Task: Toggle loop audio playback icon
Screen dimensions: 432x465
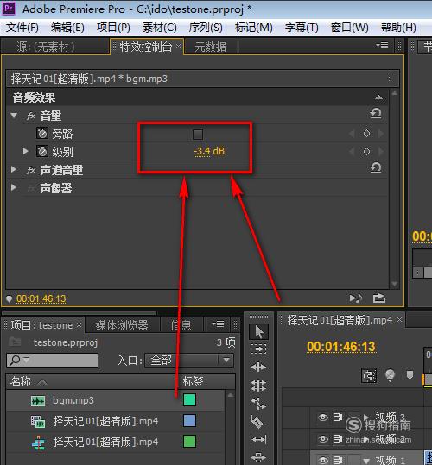Action: pyautogui.click(x=379, y=298)
